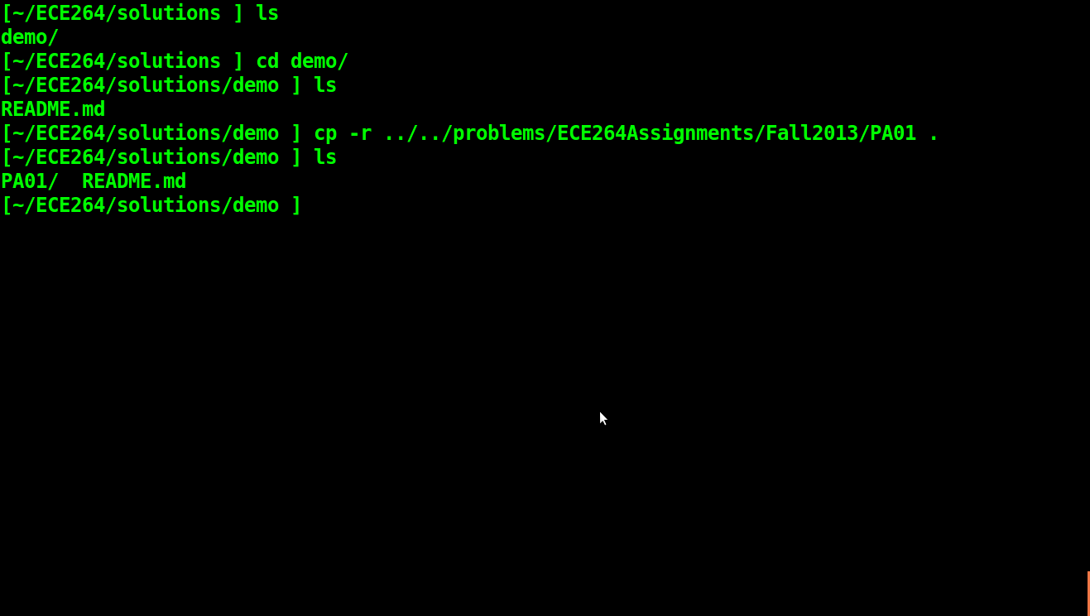Click the prompt before cd demo/
The image size is (1090, 616).
122,61
